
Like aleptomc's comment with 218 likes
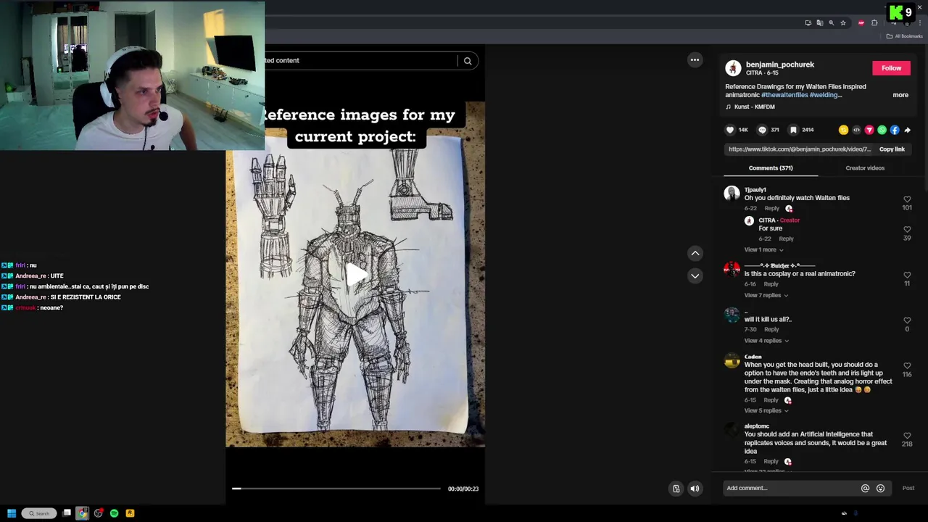click(x=907, y=436)
